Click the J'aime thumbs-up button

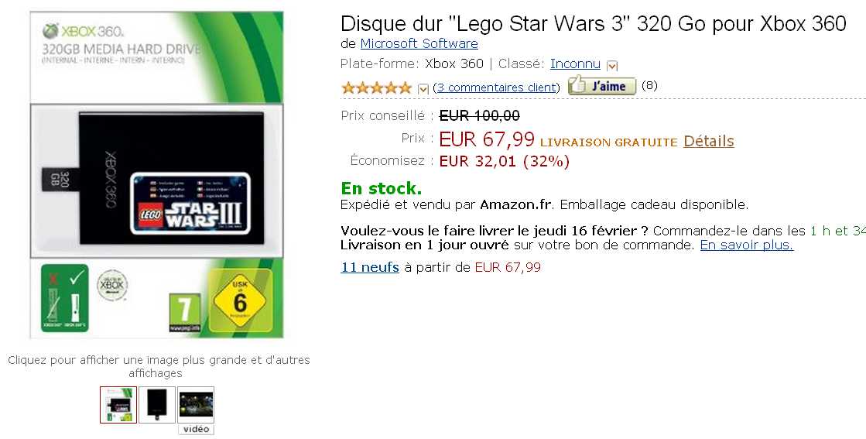(x=602, y=86)
